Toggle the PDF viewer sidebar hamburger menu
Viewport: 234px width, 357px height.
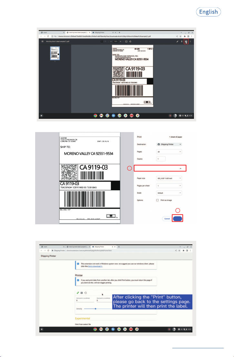pyautogui.click(x=42, y=41)
